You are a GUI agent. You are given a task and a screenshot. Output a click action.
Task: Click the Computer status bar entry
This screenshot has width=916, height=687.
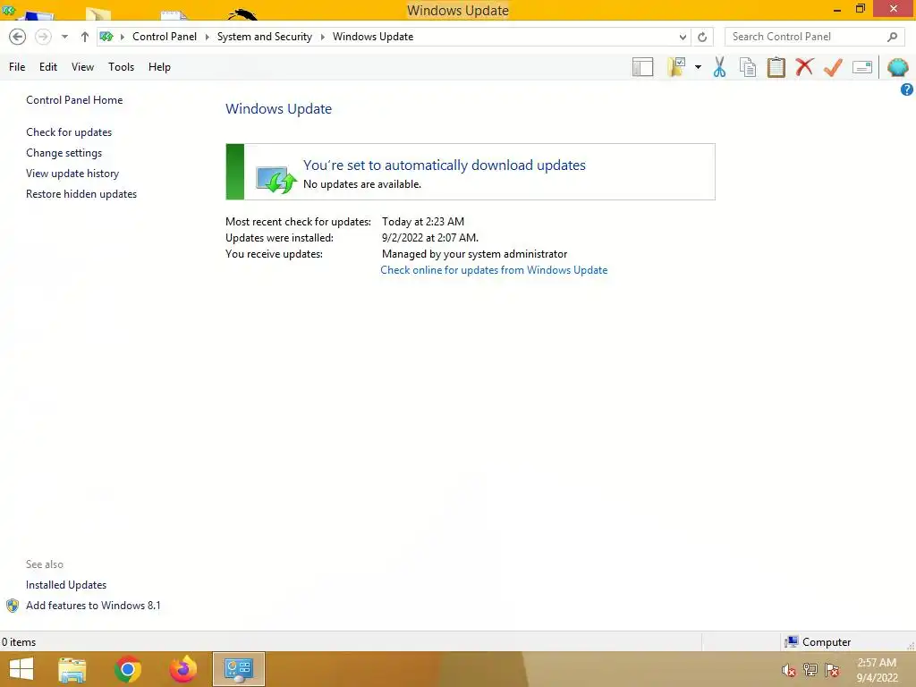(818, 642)
